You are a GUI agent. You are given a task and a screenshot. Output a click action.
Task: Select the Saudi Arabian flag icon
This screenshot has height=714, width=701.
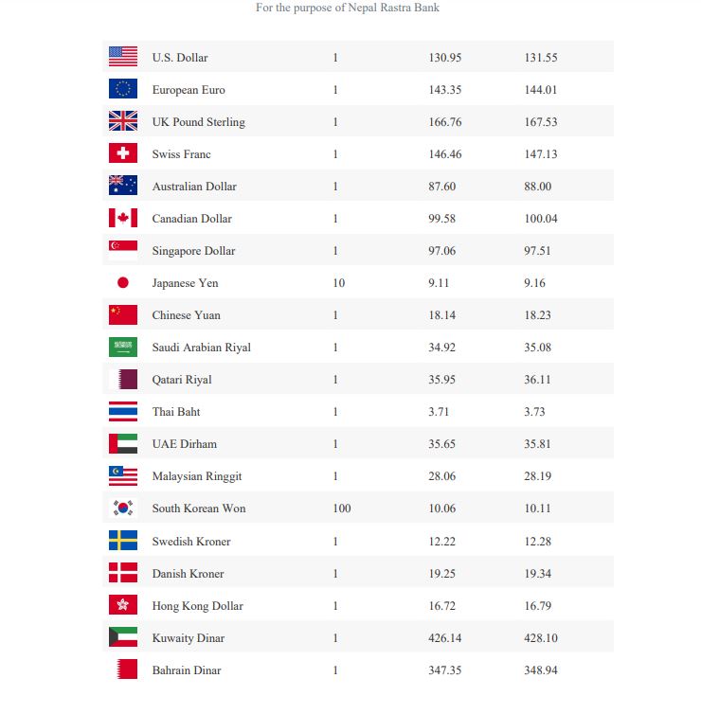click(123, 347)
